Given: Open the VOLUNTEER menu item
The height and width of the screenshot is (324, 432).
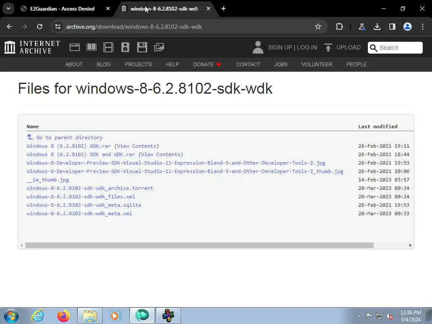Looking at the screenshot, I should (317, 65).
